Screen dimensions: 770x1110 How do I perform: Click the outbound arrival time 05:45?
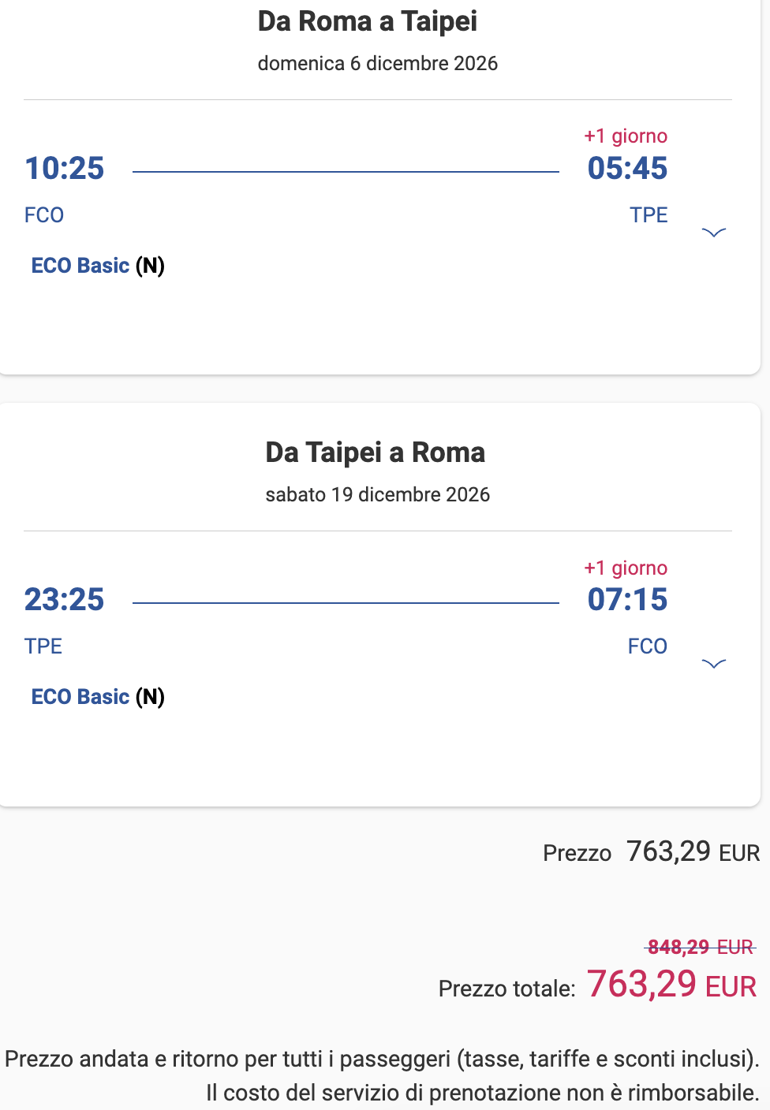[x=627, y=168]
